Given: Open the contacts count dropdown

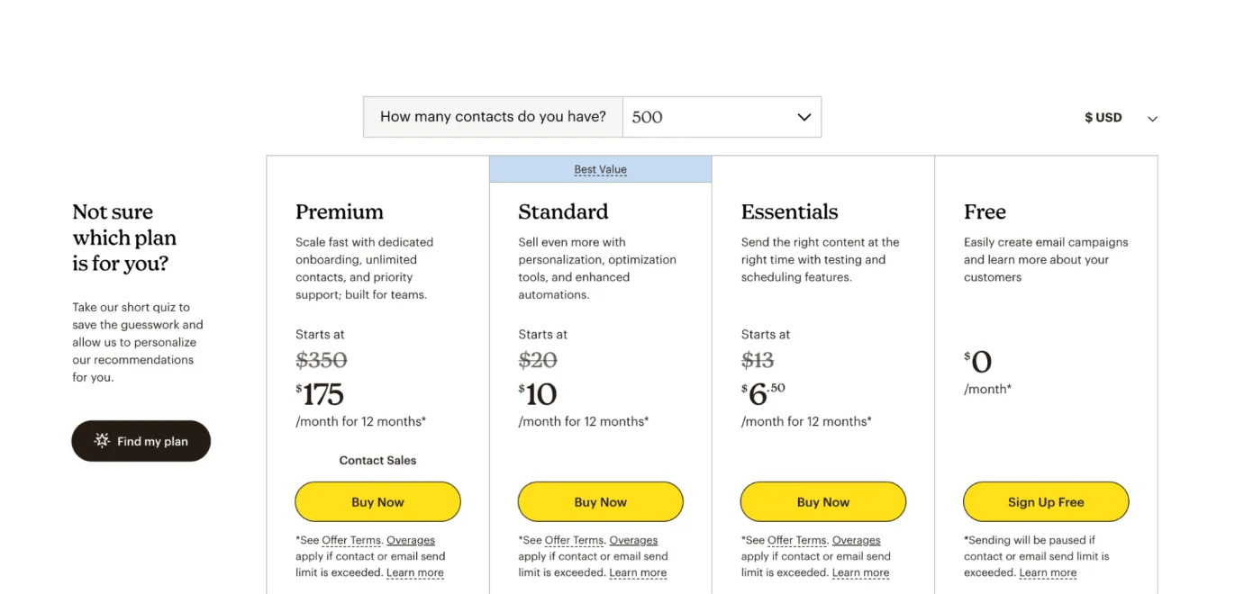Looking at the screenshot, I should (x=721, y=117).
